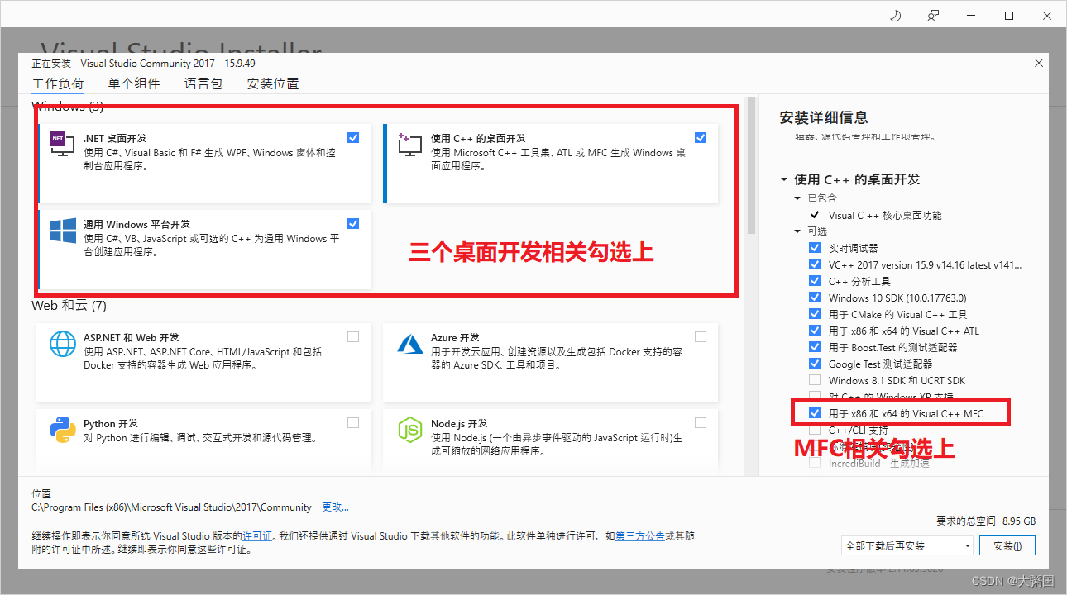1067x595 pixels.
Task: Click the feedback icon in title bar
Action: (x=934, y=16)
